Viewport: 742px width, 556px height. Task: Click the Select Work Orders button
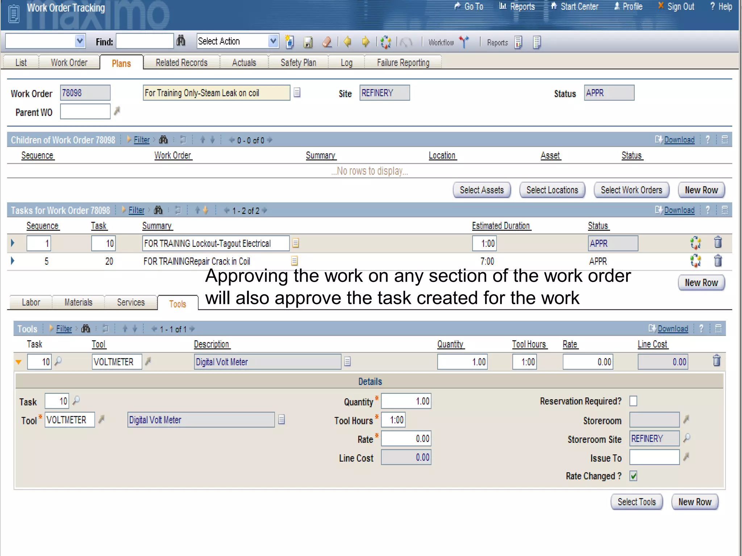pyautogui.click(x=631, y=190)
